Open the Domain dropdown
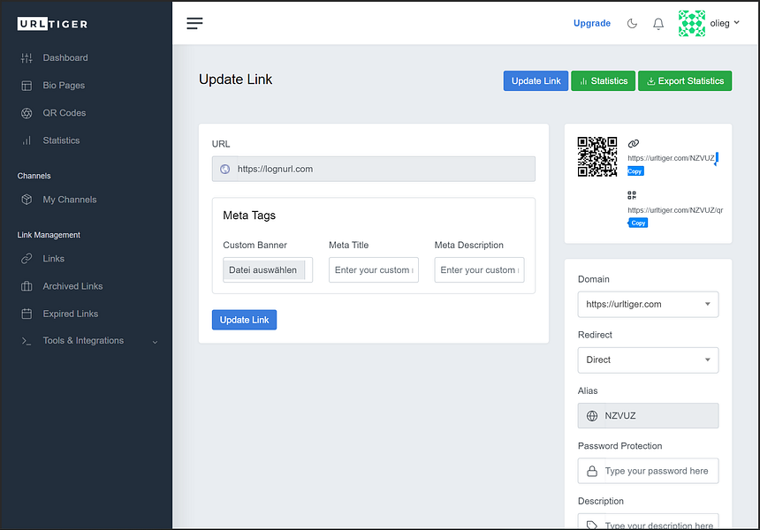 click(x=648, y=304)
